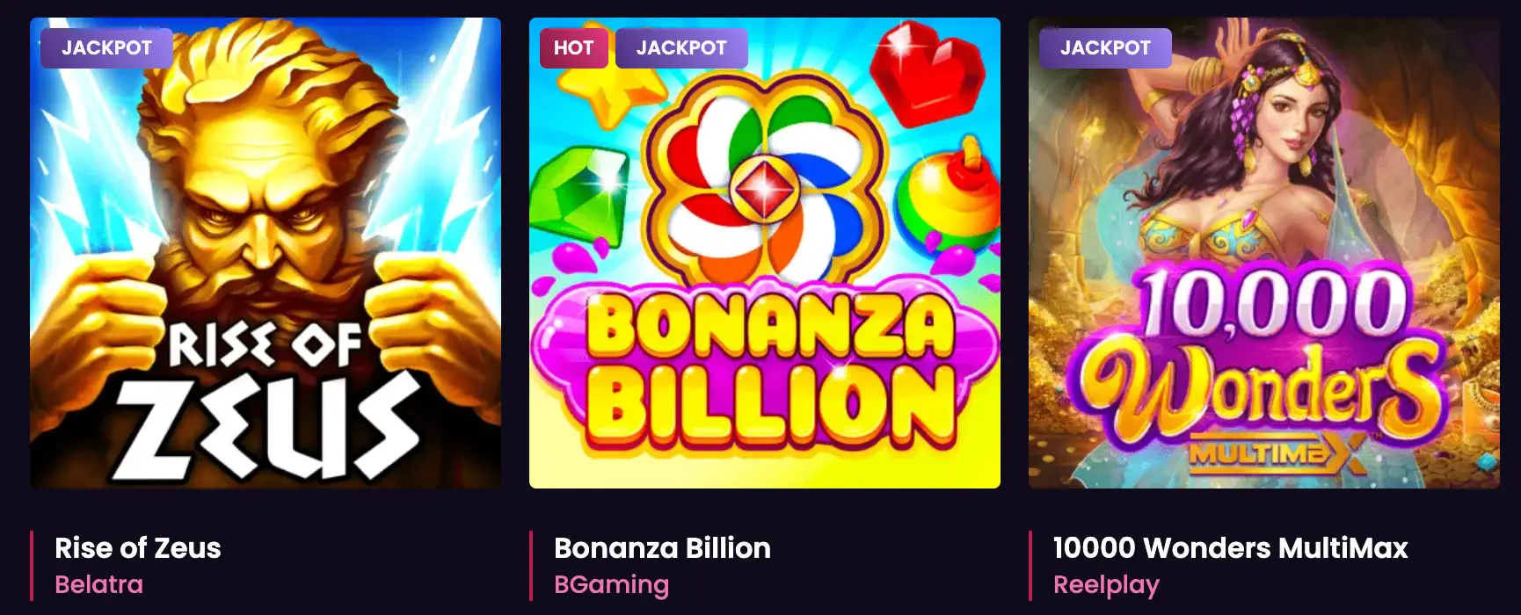Click the HOT label on the middle game card
Screen dimensions: 1521x615
(572, 48)
